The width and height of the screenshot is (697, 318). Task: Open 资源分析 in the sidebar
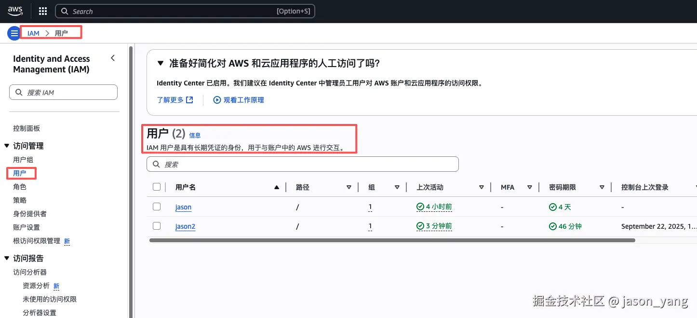click(36, 286)
